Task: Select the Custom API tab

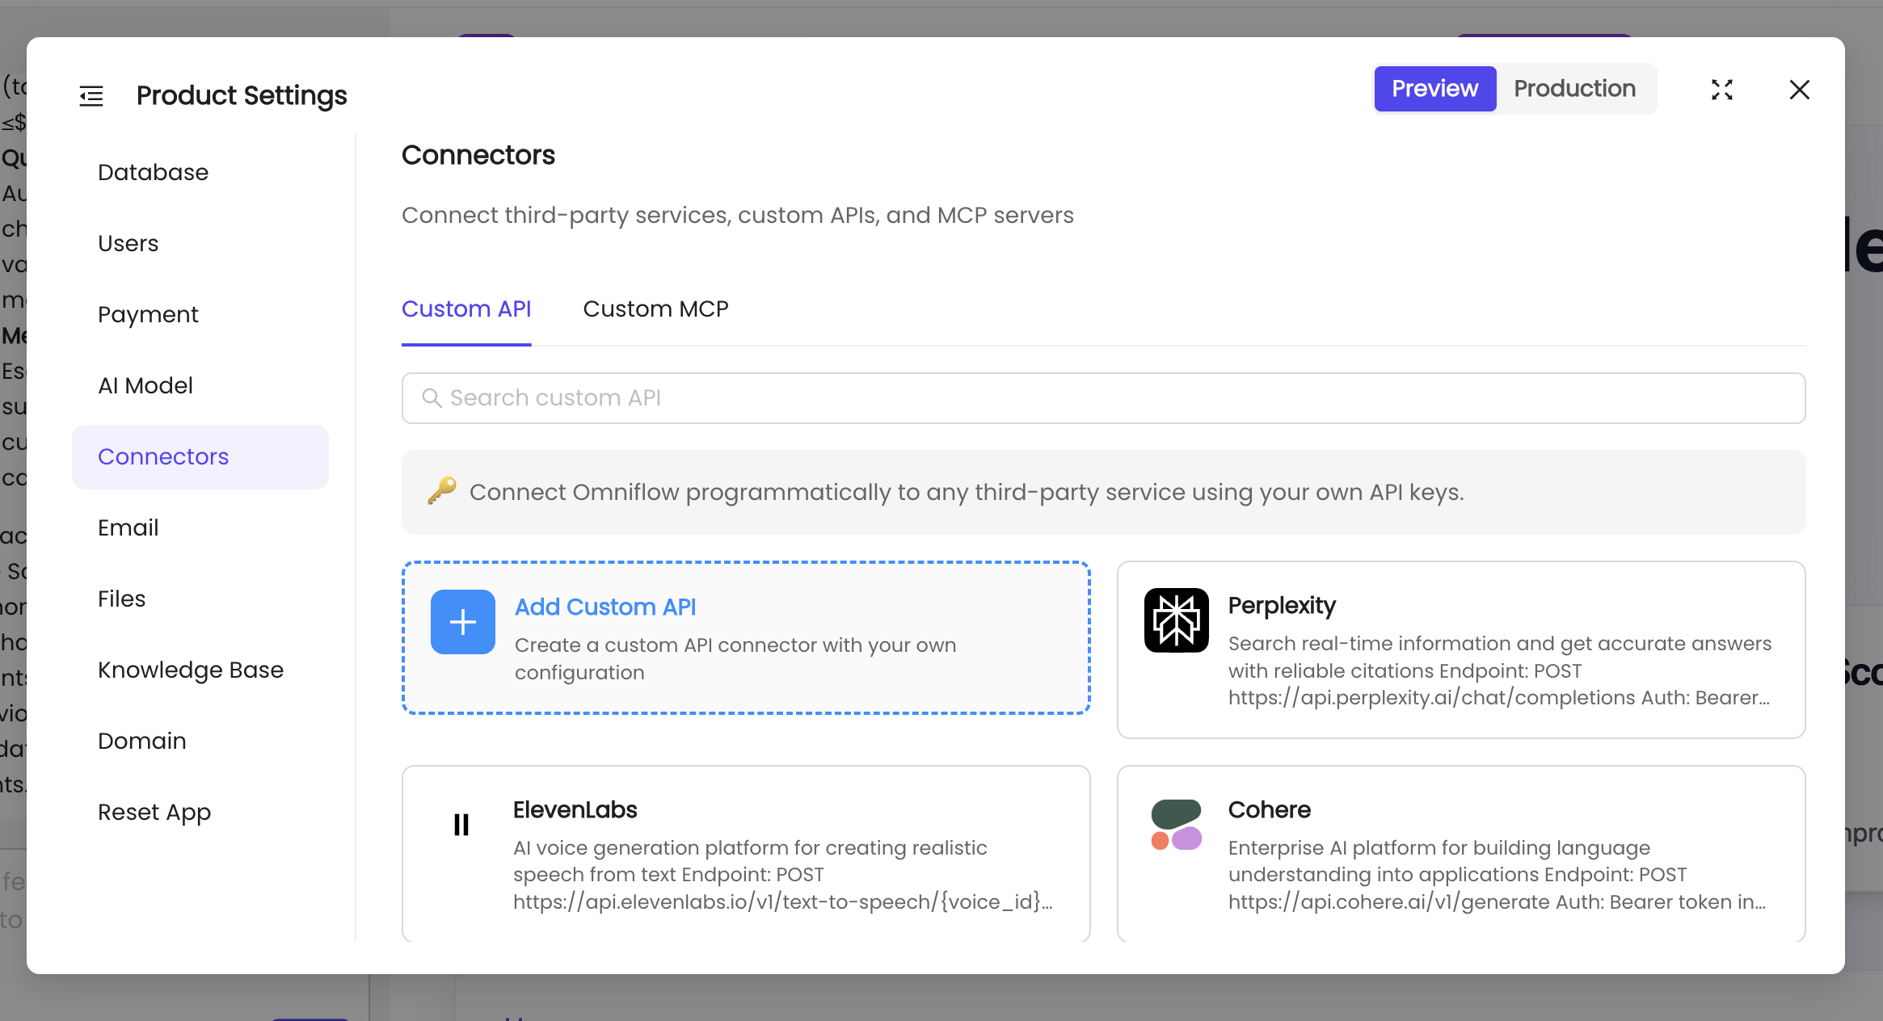Action: (466, 309)
